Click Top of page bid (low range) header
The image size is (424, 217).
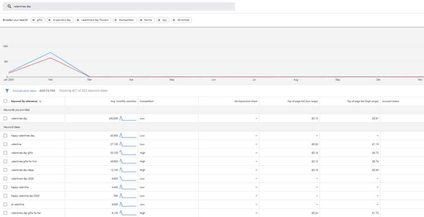click(x=303, y=102)
